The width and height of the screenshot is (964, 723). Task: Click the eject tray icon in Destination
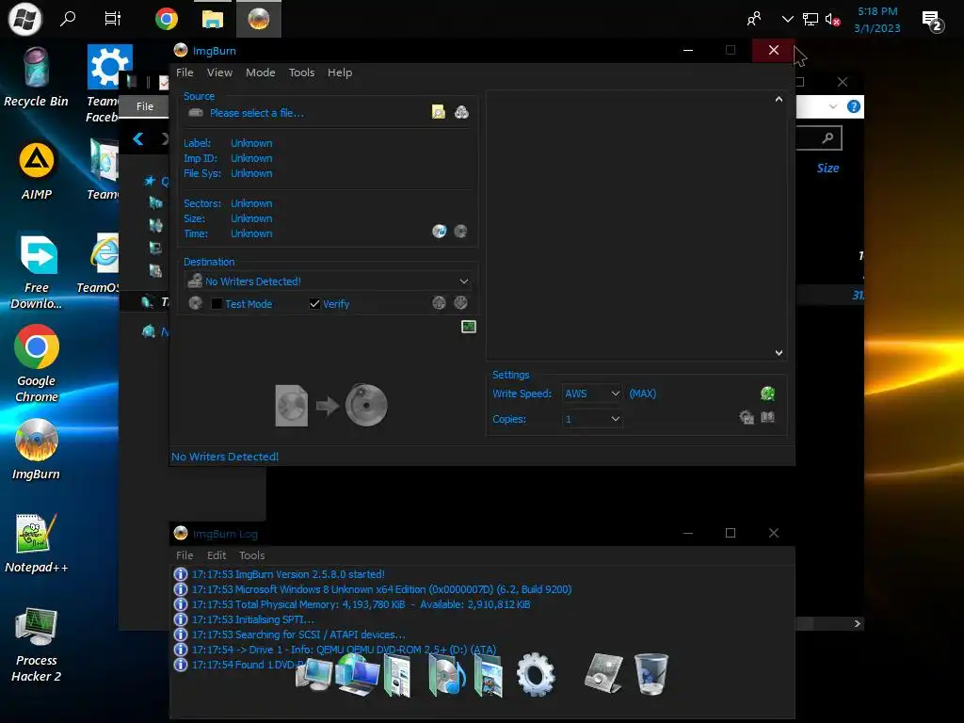point(439,302)
